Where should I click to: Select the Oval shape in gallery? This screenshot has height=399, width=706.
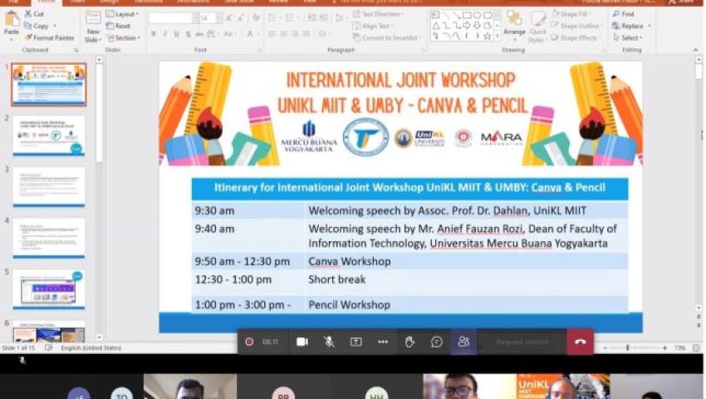click(x=478, y=15)
